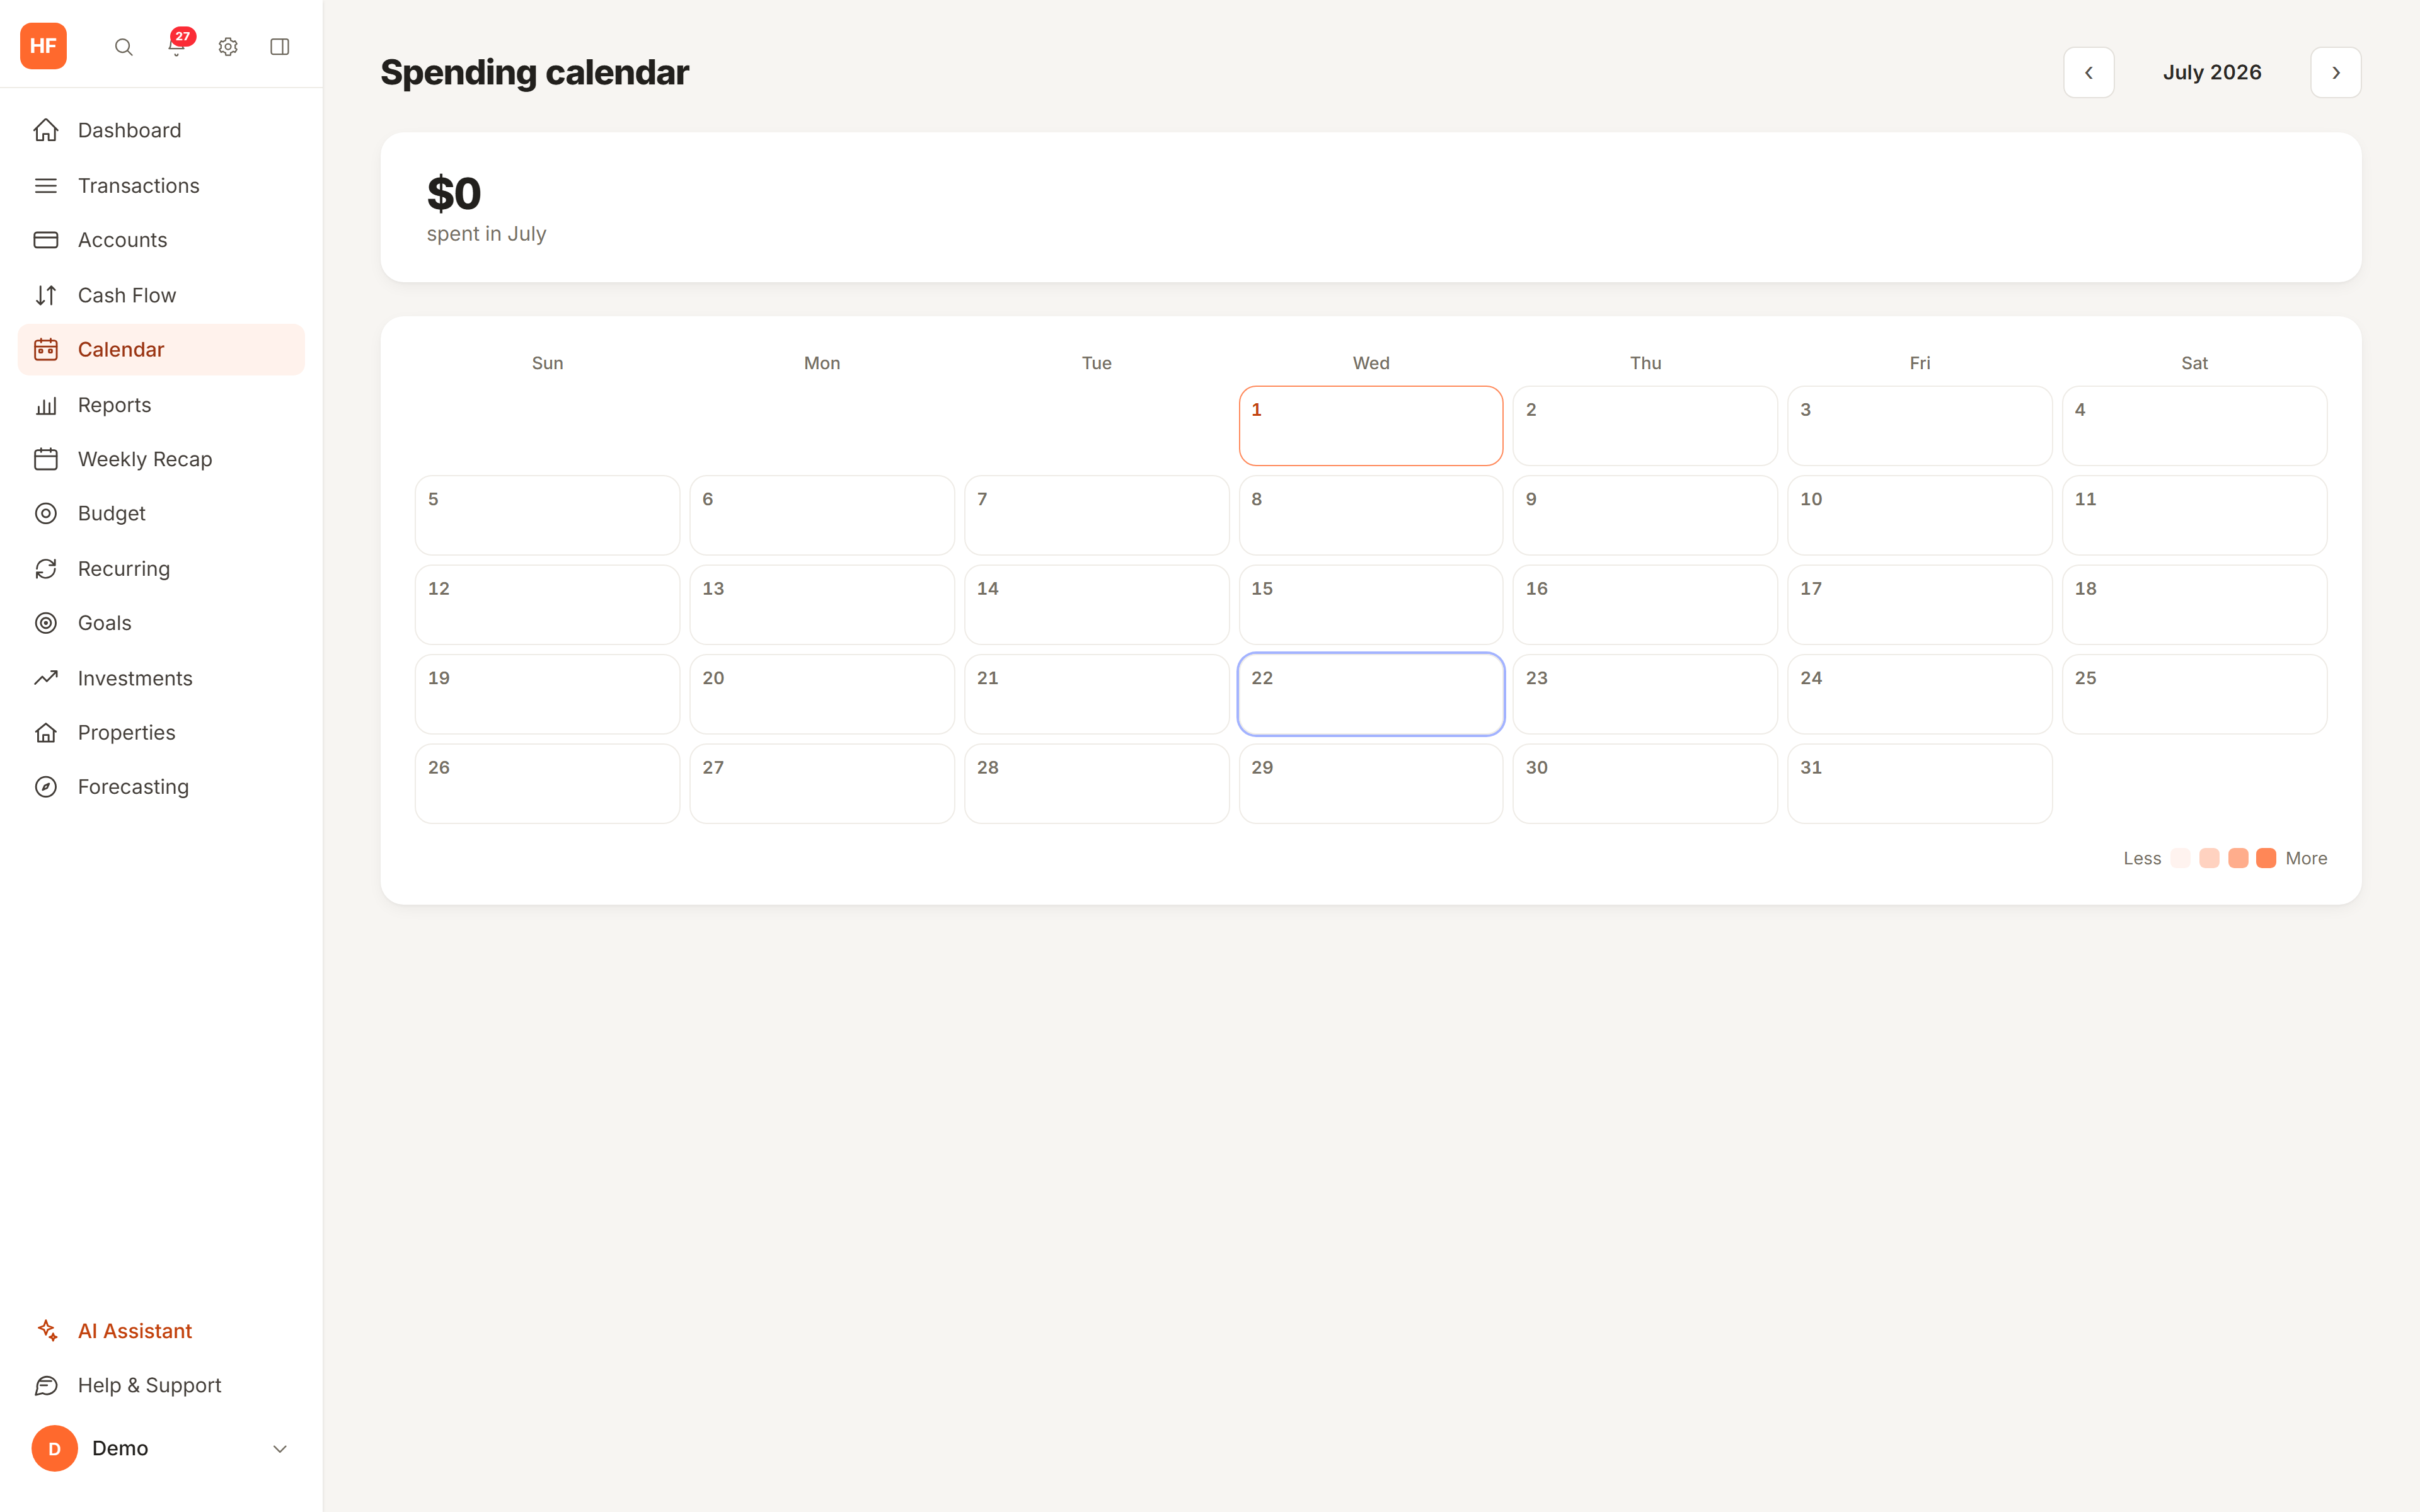
Task: Open notifications bell with 27 badge
Action: click(177, 46)
